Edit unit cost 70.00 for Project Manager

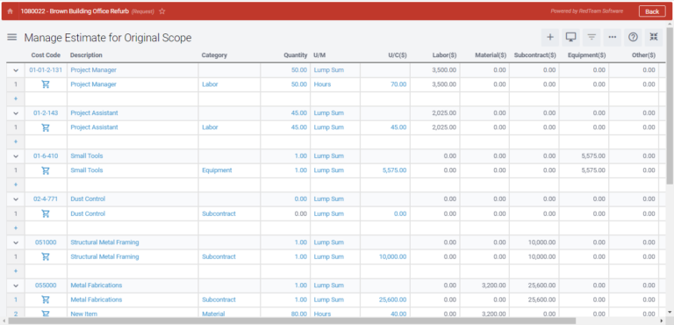point(398,84)
